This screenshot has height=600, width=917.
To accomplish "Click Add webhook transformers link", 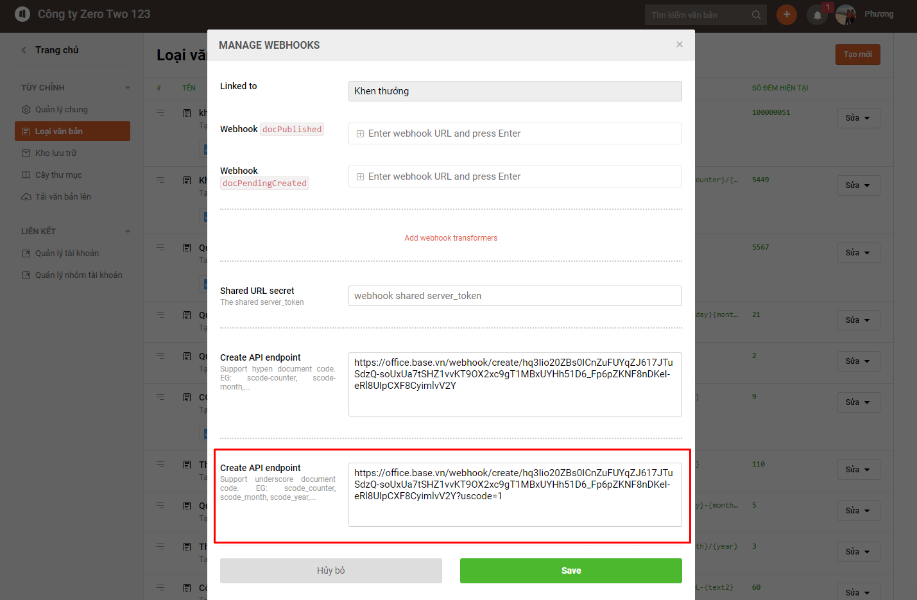I will click(450, 238).
